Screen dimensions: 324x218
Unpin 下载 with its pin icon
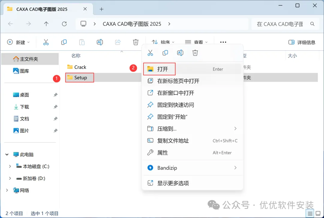(55, 107)
